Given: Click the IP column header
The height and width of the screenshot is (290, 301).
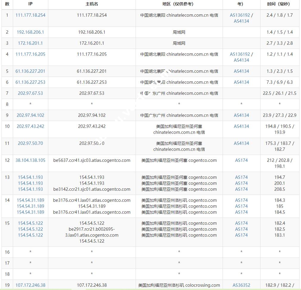Looking at the screenshot, I should [30, 4].
